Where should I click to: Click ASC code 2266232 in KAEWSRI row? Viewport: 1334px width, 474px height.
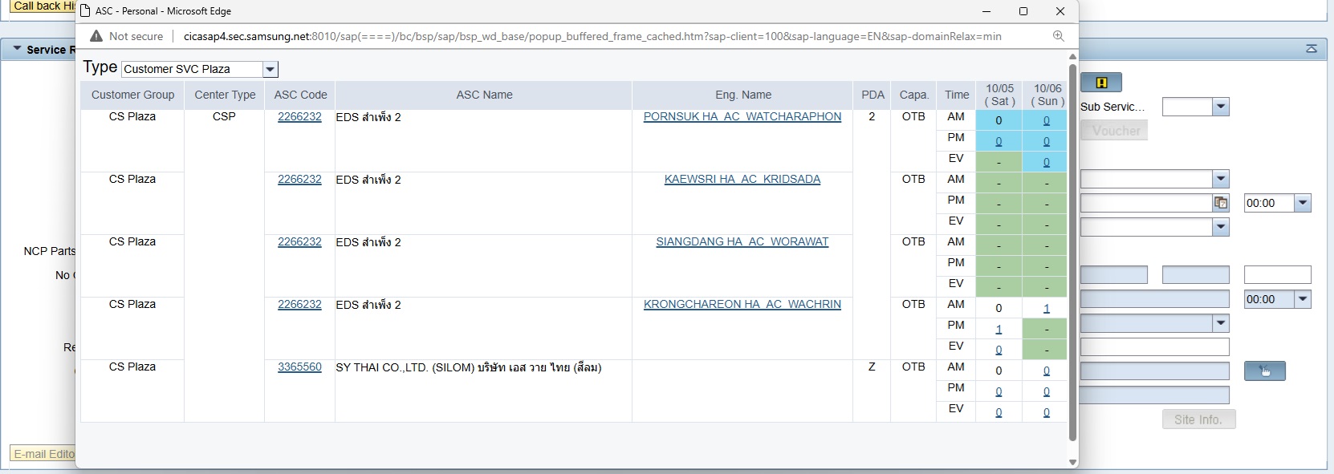pos(299,179)
